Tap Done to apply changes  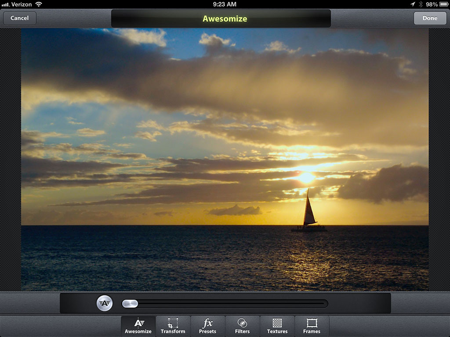click(x=430, y=18)
